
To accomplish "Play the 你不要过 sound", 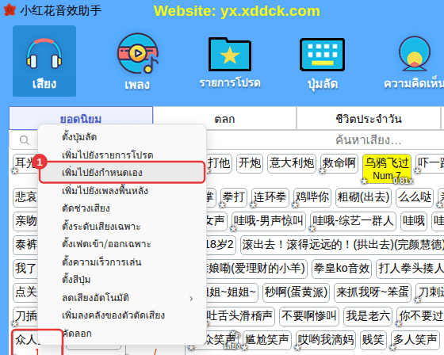I will [420, 316].
